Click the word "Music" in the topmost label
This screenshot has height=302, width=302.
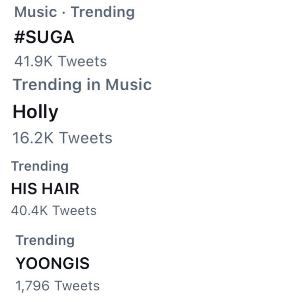pyautogui.click(x=35, y=12)
